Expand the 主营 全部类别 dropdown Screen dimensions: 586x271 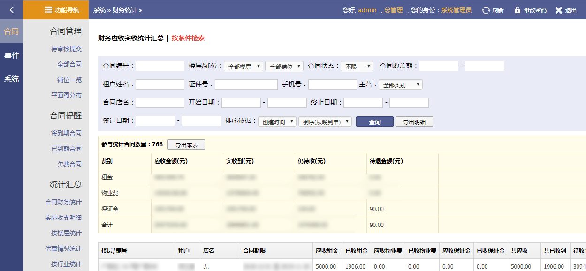click(x=401, y=84)
